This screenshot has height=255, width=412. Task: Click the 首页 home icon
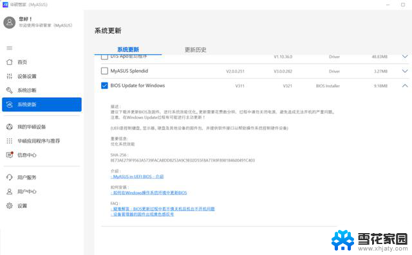pos(10,62)
